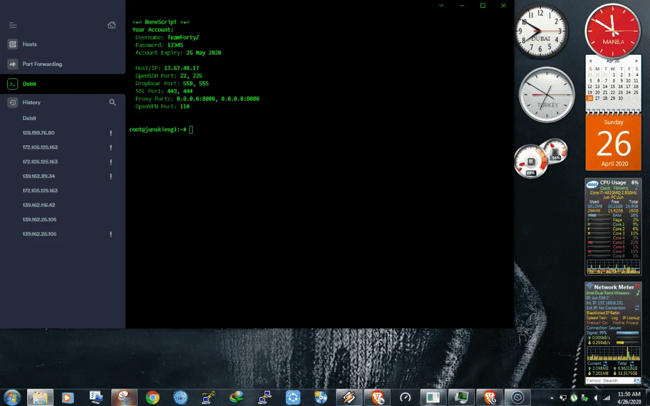This screenshot has width=650, height=406.
Task: Reset the Current traffic counter
Action: 605,363
